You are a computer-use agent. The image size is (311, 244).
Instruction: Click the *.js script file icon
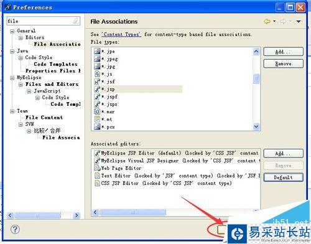(97, 74)
